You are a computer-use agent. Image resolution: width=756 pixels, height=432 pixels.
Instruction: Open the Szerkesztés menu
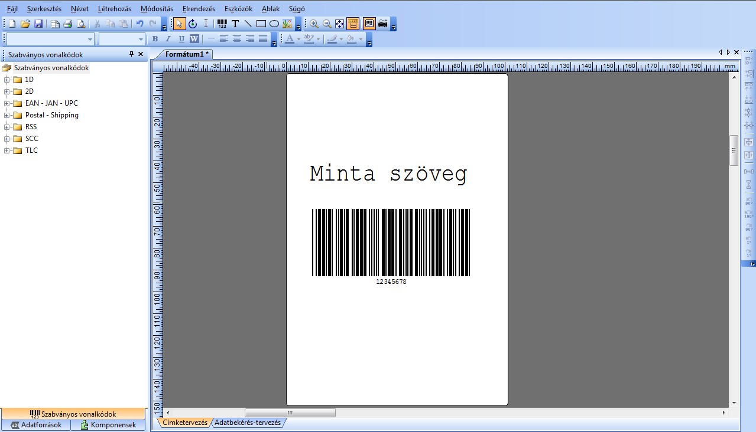44,9
